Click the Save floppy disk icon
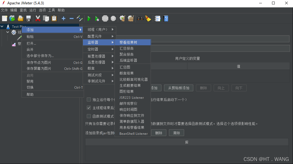 pos(28,19)
